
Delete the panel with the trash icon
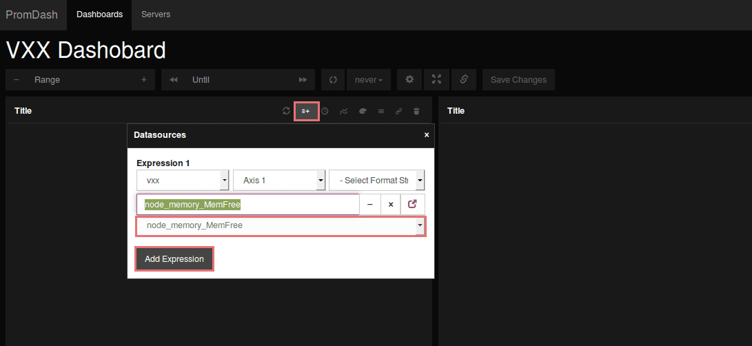[x=416, y=111]
